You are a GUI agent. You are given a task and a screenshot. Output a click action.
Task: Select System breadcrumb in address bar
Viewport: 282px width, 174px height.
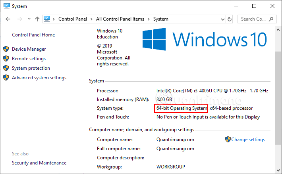tap(161, 19)
